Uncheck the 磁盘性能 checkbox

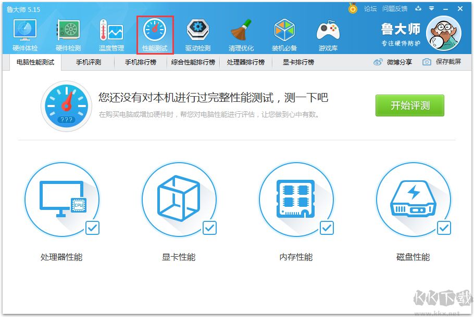tap(444, 228)
